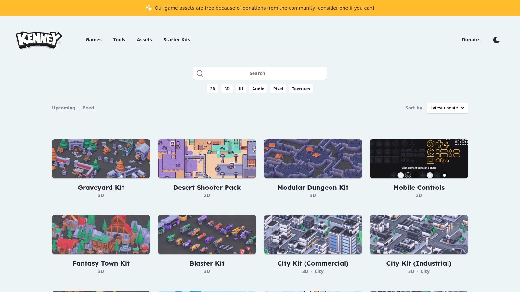Follow the donations link in banner
Image resolution: width=520 pixels, height=292 pixels.
point(254,8)
